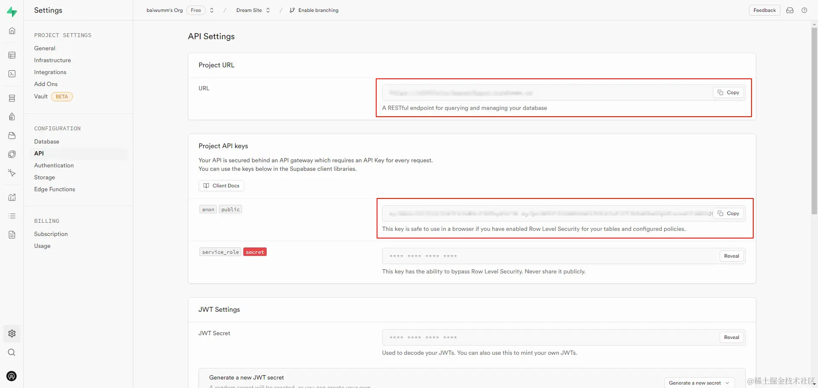The width and height of the screenshot is (818, 388).
Task: Click the Feedback button
Action: pyautogui.click(x=764, y=10)
